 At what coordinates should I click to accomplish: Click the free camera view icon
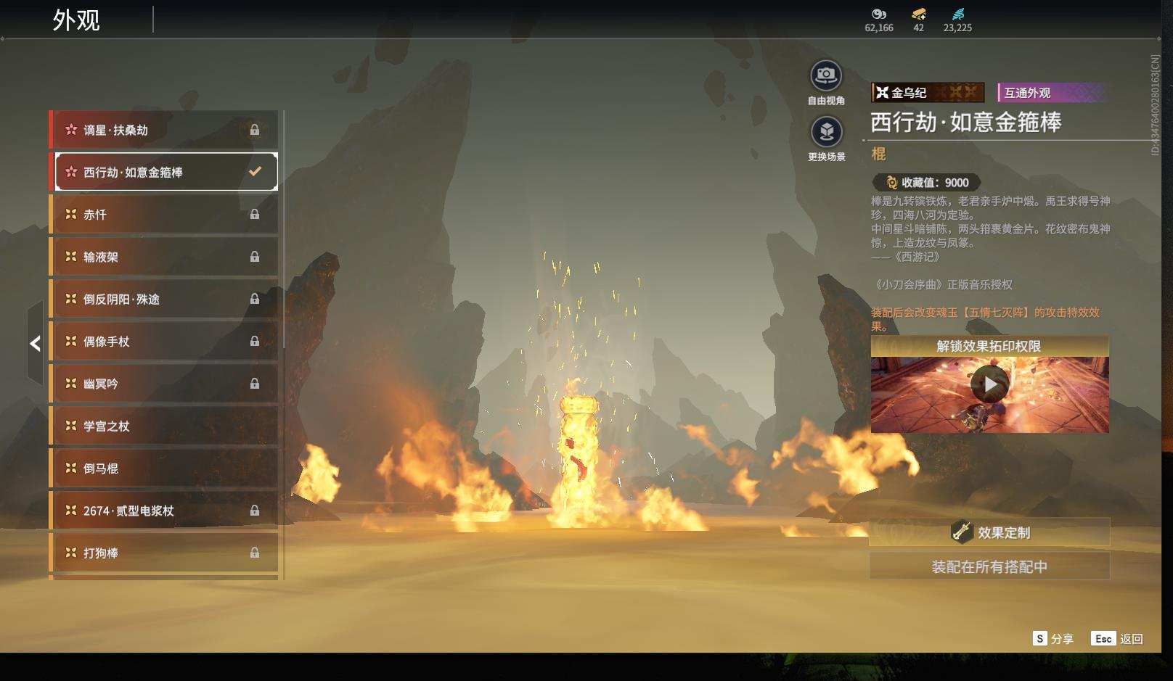pos(826,75)
